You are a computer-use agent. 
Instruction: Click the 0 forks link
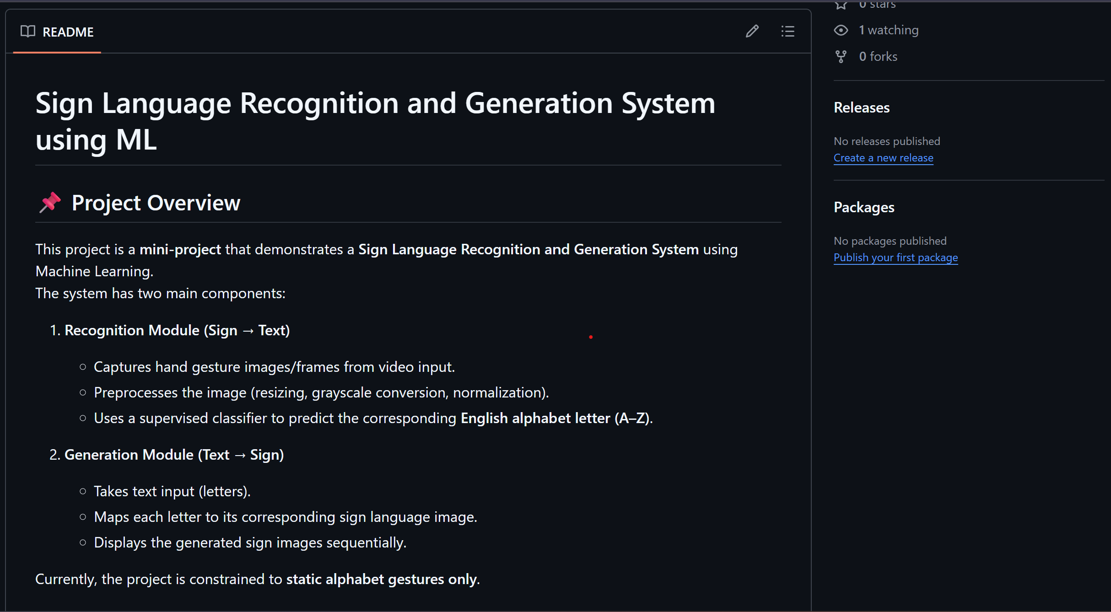coord(878,56)
